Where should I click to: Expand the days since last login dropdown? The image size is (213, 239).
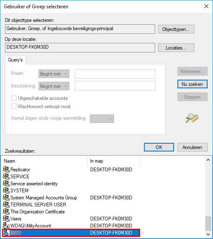[102, 118]
